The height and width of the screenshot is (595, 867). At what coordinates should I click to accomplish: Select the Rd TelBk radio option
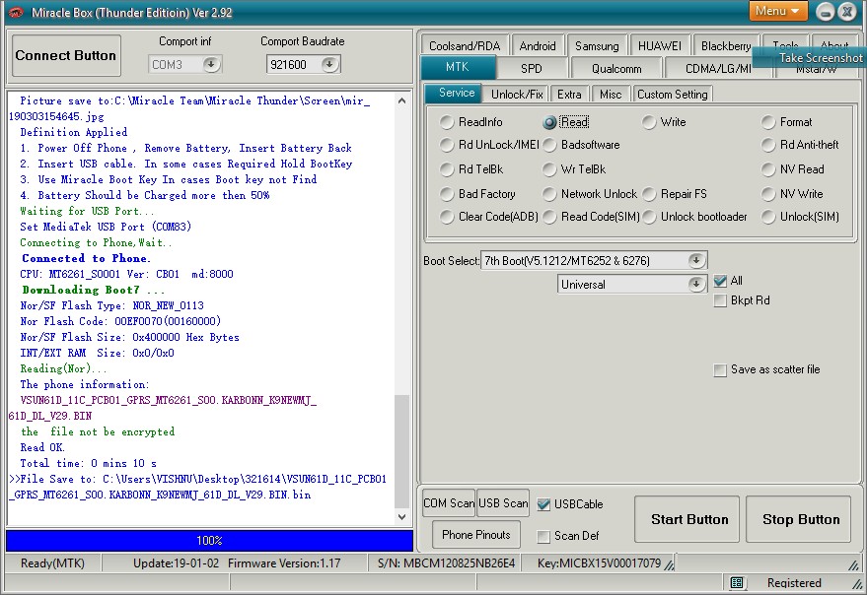[471, 169]
